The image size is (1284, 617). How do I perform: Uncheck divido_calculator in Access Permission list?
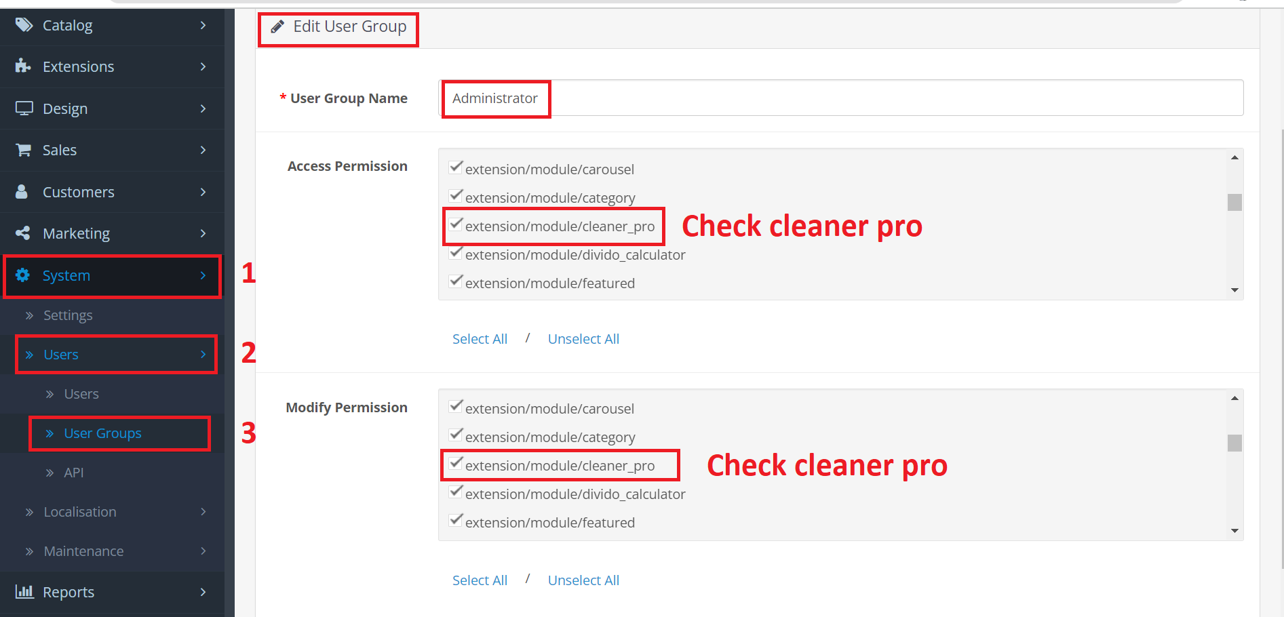(x=456, y=254)
